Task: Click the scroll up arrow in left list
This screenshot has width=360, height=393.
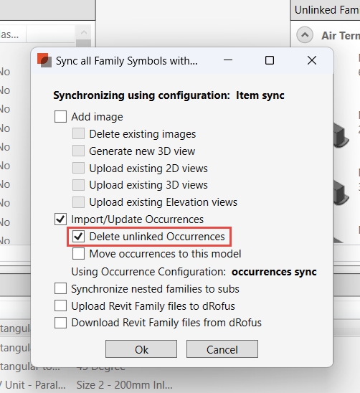Action: pyautogui.click(x=84, y=32)
